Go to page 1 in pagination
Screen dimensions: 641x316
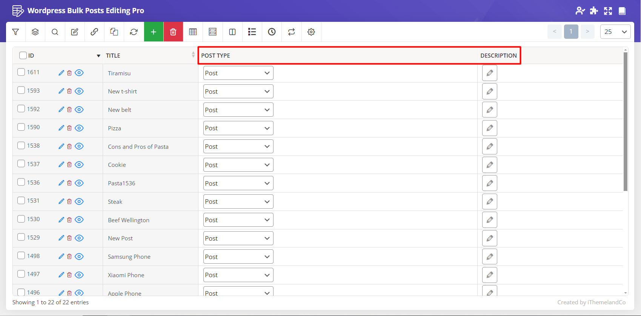click(571, 32)
